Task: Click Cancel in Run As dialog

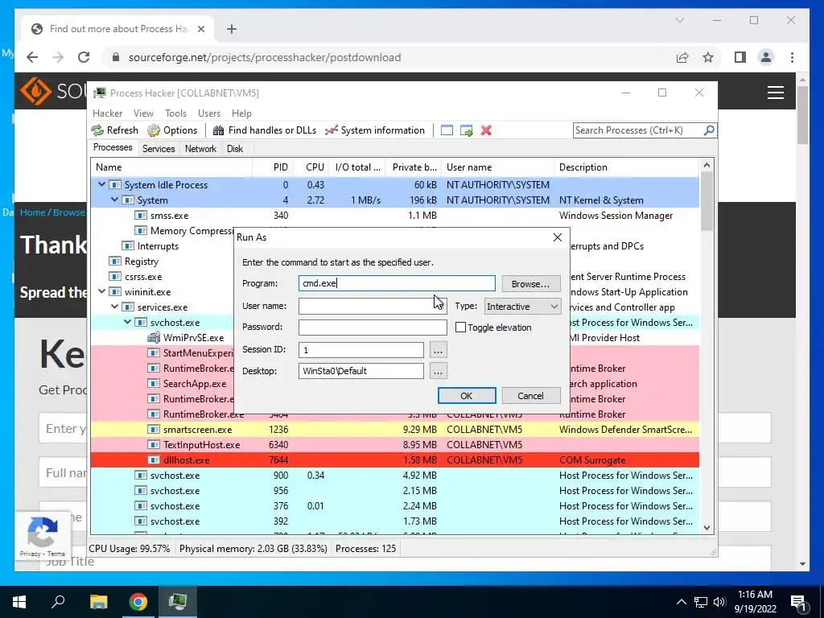Action: point(531,396)
